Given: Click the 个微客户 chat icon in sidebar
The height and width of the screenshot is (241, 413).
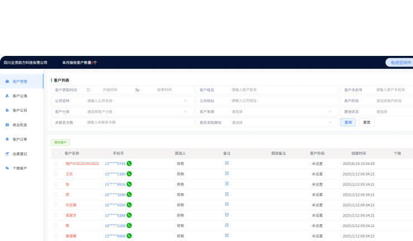Looking at the screenshot, I should pyautogui.click(x=7, y=168).
